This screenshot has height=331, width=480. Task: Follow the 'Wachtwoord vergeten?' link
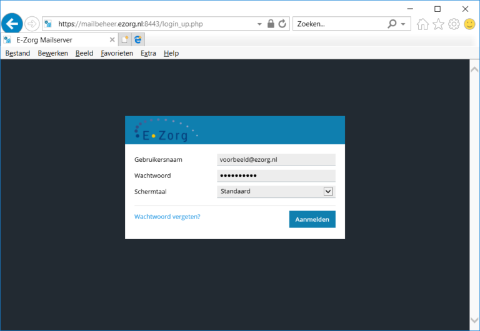[x=167, y=217]
